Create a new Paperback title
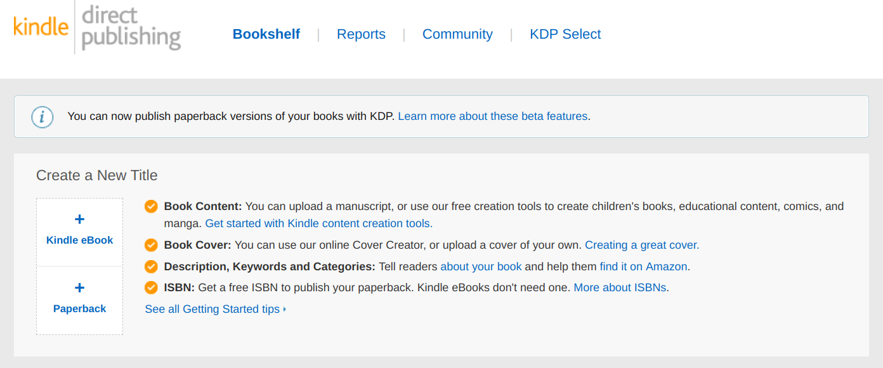Screen dimensions: 883x368 click(80, 301)
